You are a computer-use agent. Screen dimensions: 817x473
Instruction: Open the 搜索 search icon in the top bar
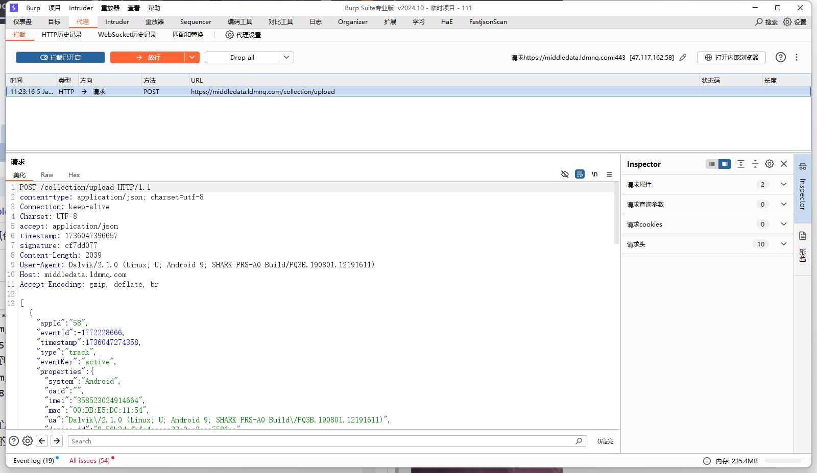click(759, 22)
